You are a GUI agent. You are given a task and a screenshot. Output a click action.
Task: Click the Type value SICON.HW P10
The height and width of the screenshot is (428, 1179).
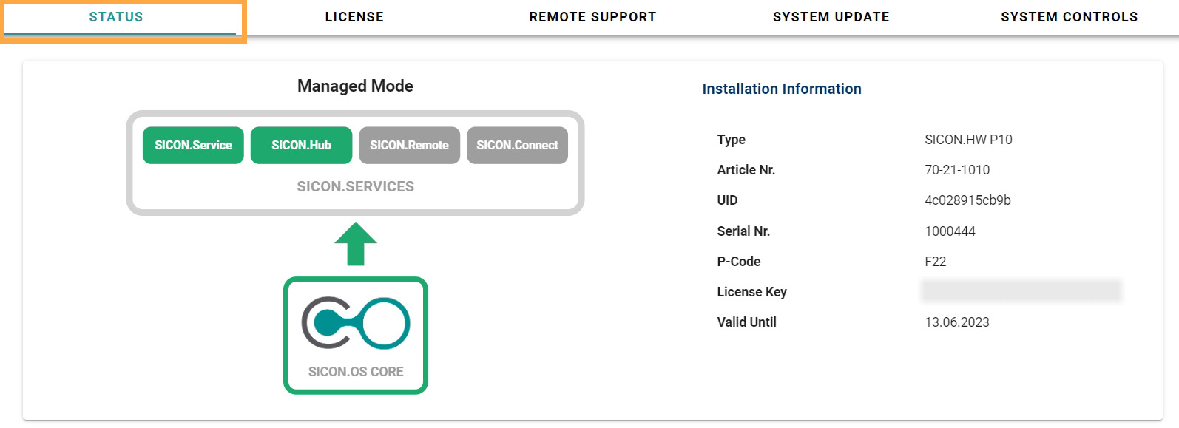tap(967, 140)
